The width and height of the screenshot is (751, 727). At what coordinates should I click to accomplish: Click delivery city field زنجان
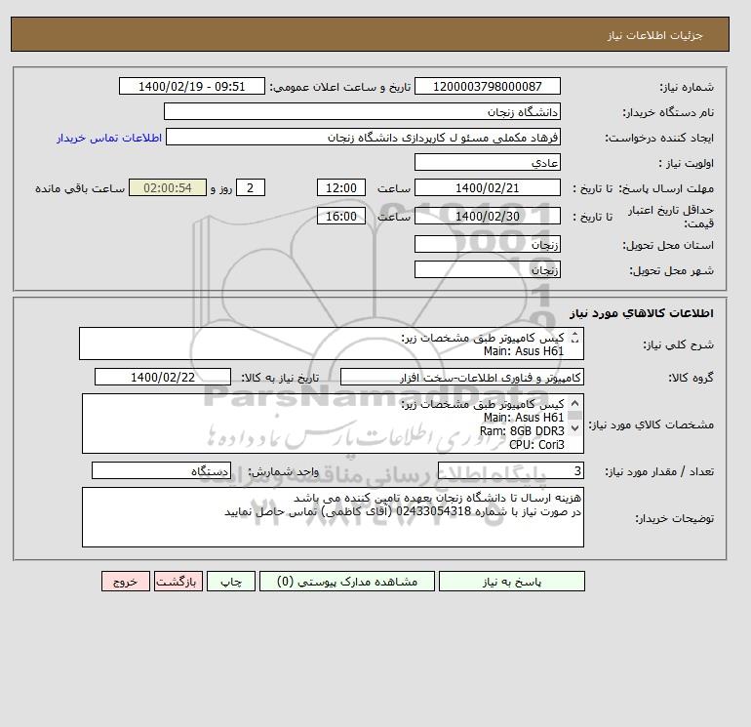pos(487,269)
